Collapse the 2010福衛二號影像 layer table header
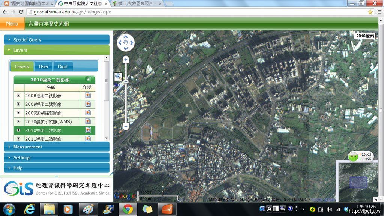This screenshot has height=216, width=384. pos(88,79)
